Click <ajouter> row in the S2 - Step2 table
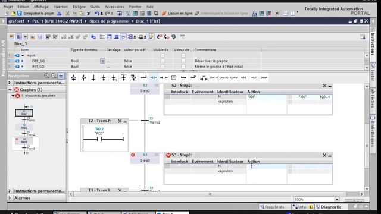The image size is (381, 214). pyautogui.click(x=226, y=102)
